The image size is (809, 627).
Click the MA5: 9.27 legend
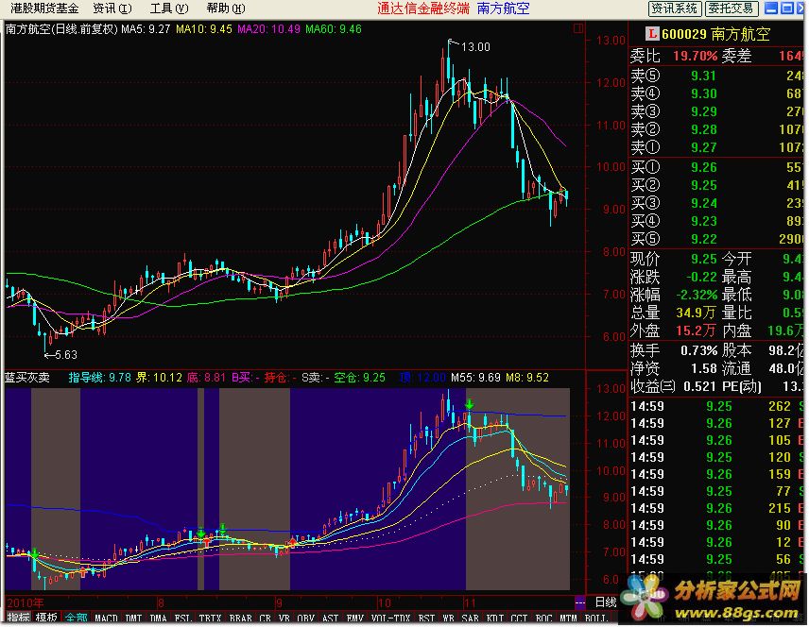146,29
